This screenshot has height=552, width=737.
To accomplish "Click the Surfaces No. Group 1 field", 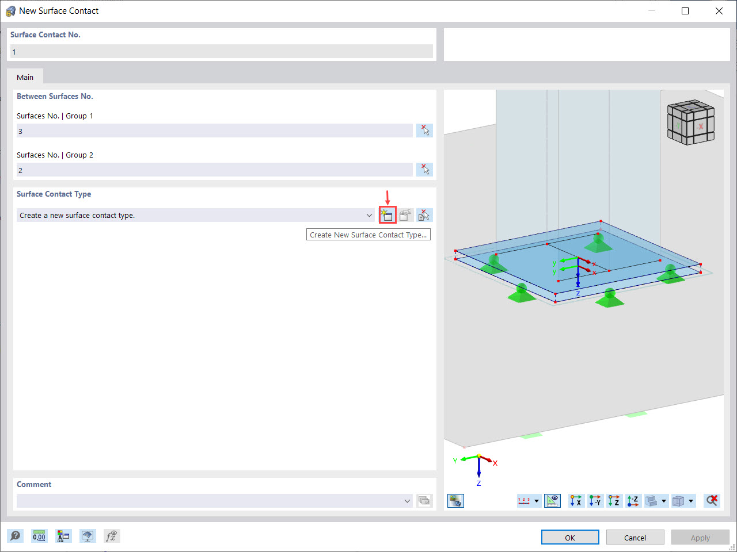I will (215, 131).
